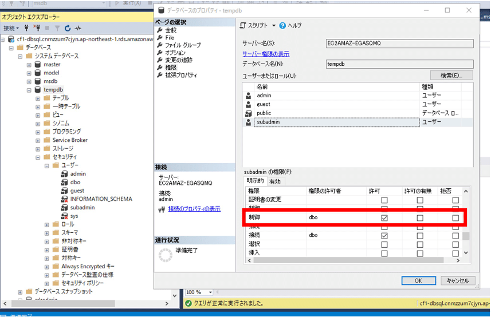The image size is (491, 317).
Task: Check 許可 for the 挿入 permission
Action: coord(384,253)
